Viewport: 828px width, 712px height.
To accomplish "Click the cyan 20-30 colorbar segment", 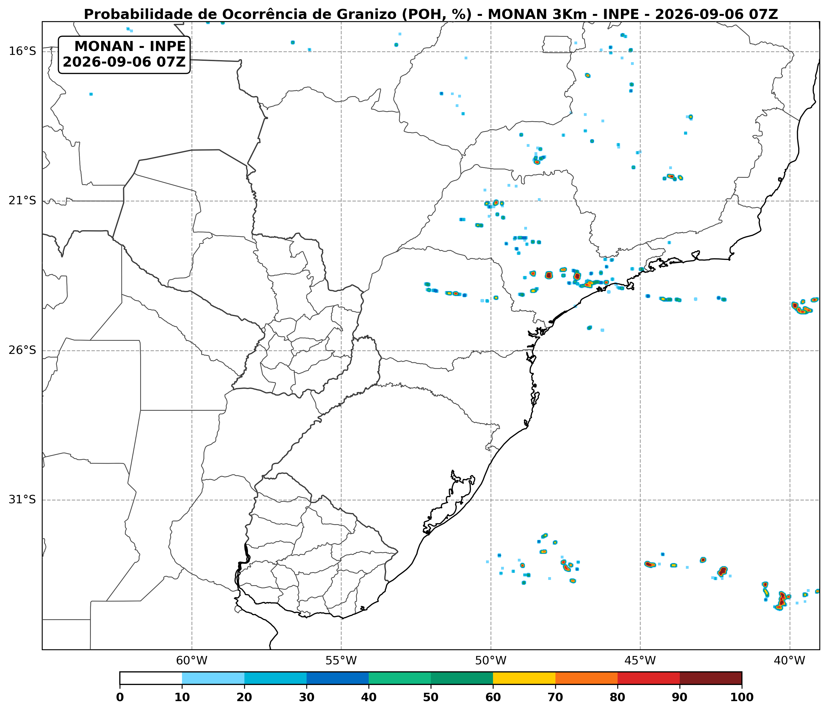I will [275, 678].
